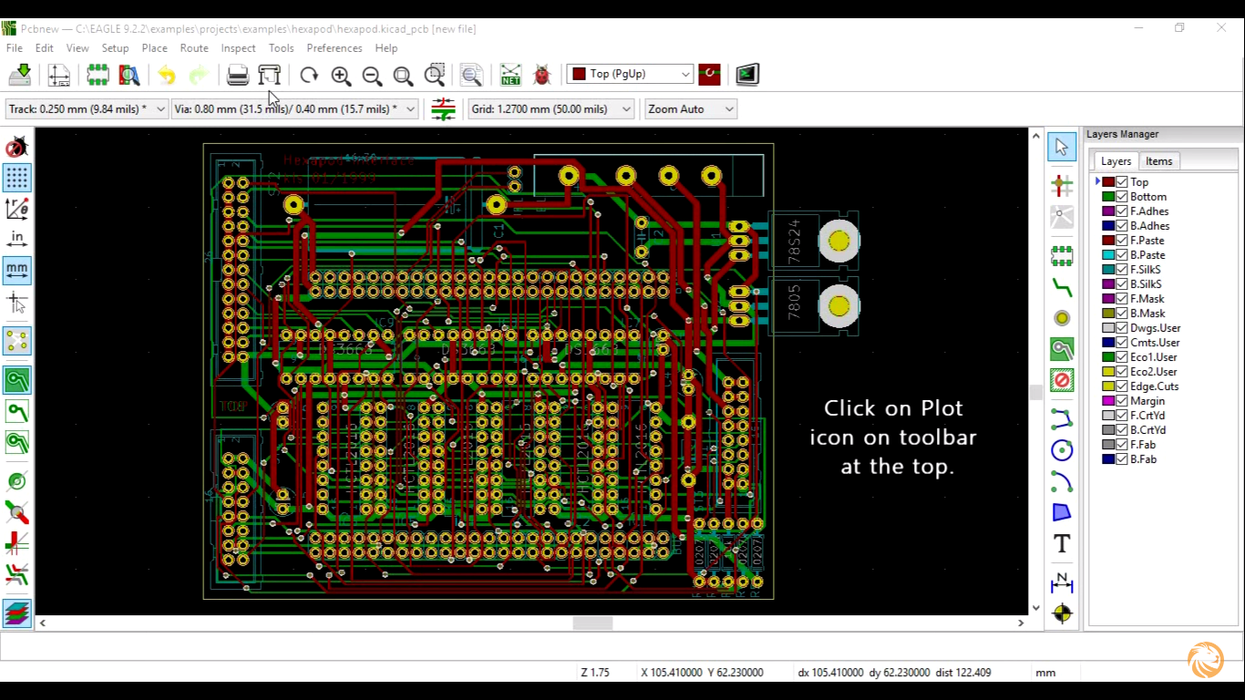Open the Route menu

click(194, 48)
